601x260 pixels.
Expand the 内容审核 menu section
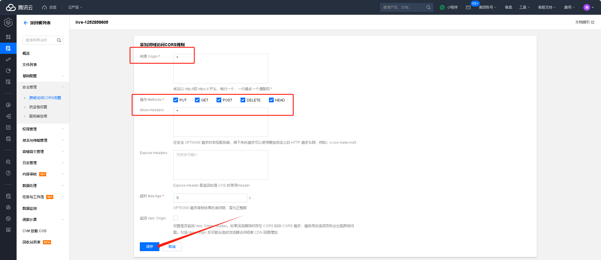click(43, 174)
